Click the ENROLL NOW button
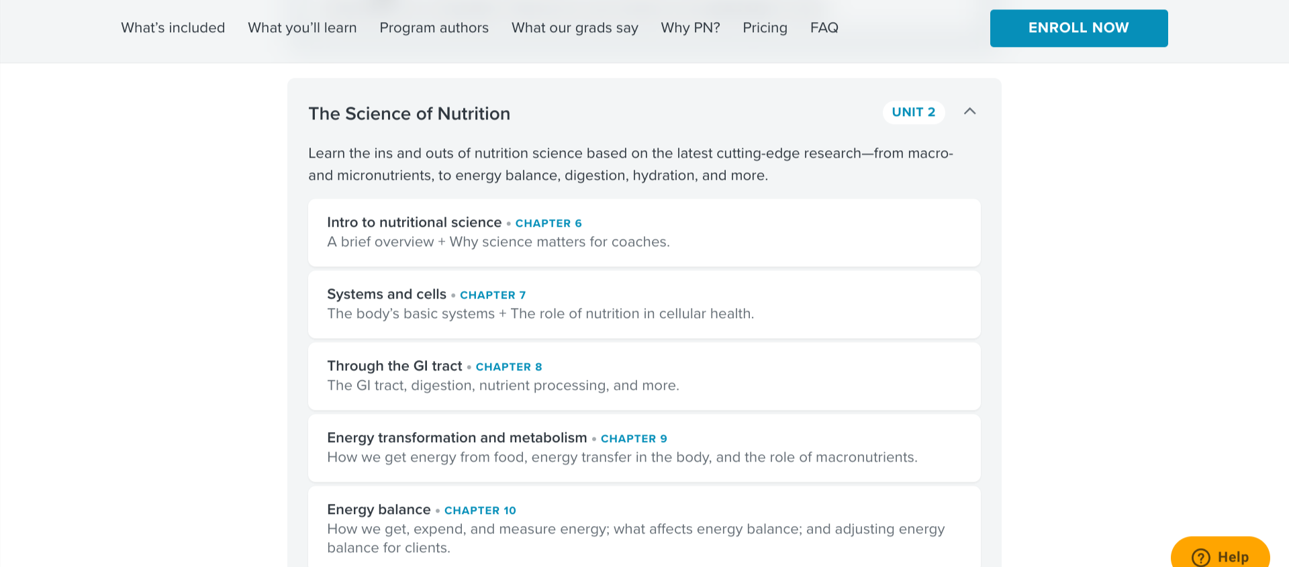 1078,28
